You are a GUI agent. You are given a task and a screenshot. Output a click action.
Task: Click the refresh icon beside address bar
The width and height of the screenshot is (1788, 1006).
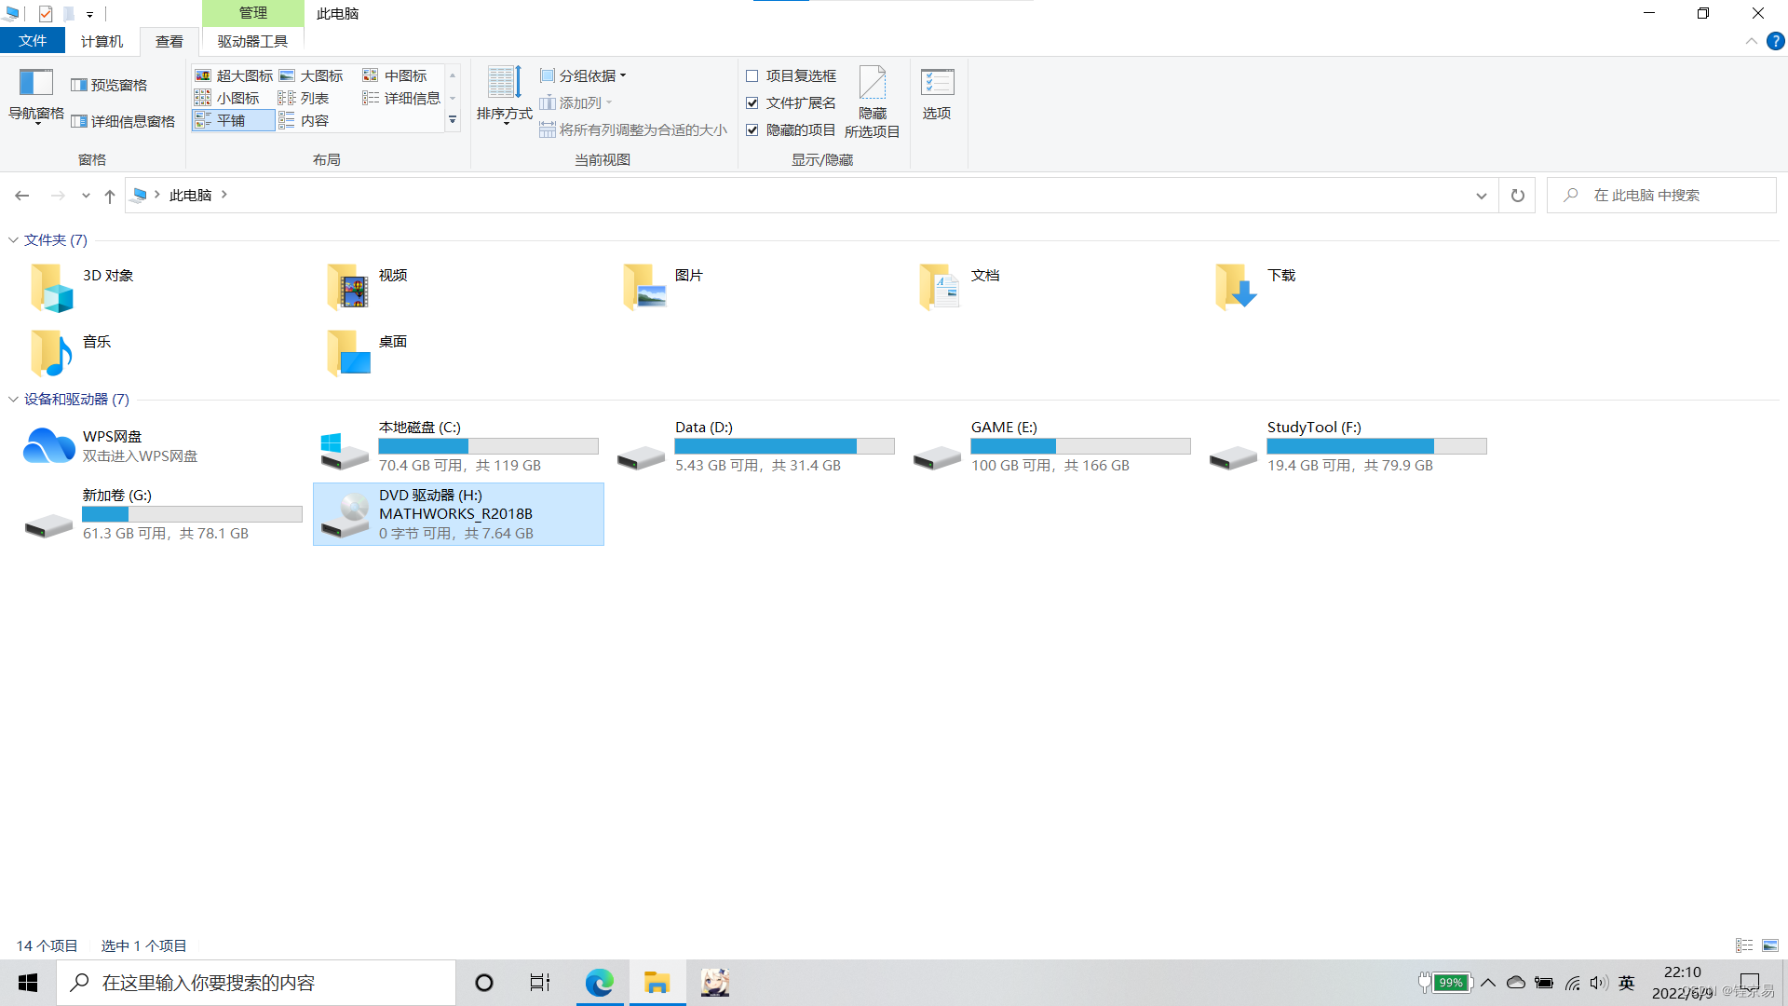coord(1517,196)
